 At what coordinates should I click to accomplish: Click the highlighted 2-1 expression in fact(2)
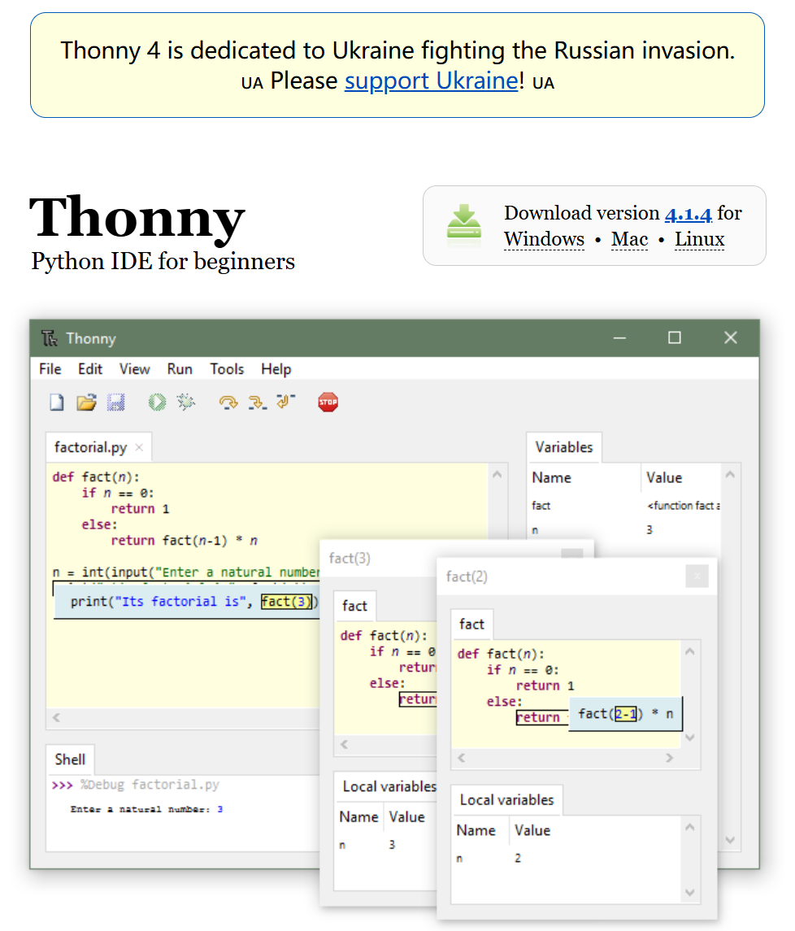click(625, 714)
